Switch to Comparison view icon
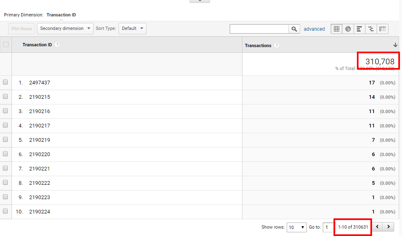Screen dimensions: 402x236 click(371, 29)
